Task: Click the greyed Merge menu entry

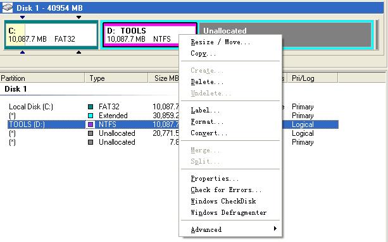Action: (x=205, y=150)
